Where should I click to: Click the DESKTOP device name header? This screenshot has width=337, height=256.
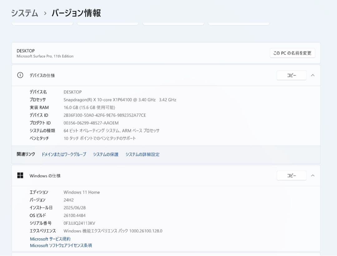(x=26, y=51)
